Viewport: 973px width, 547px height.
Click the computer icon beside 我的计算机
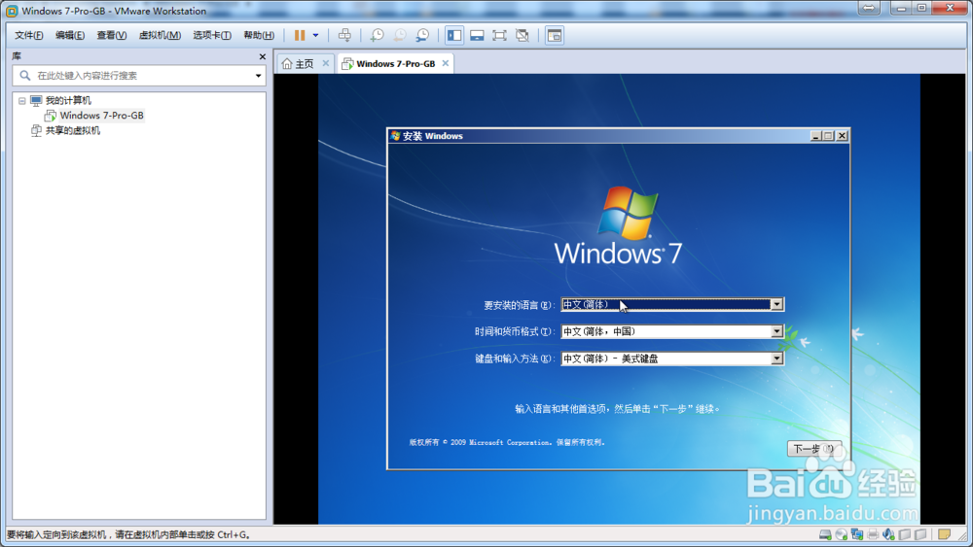tap(36, 100)
